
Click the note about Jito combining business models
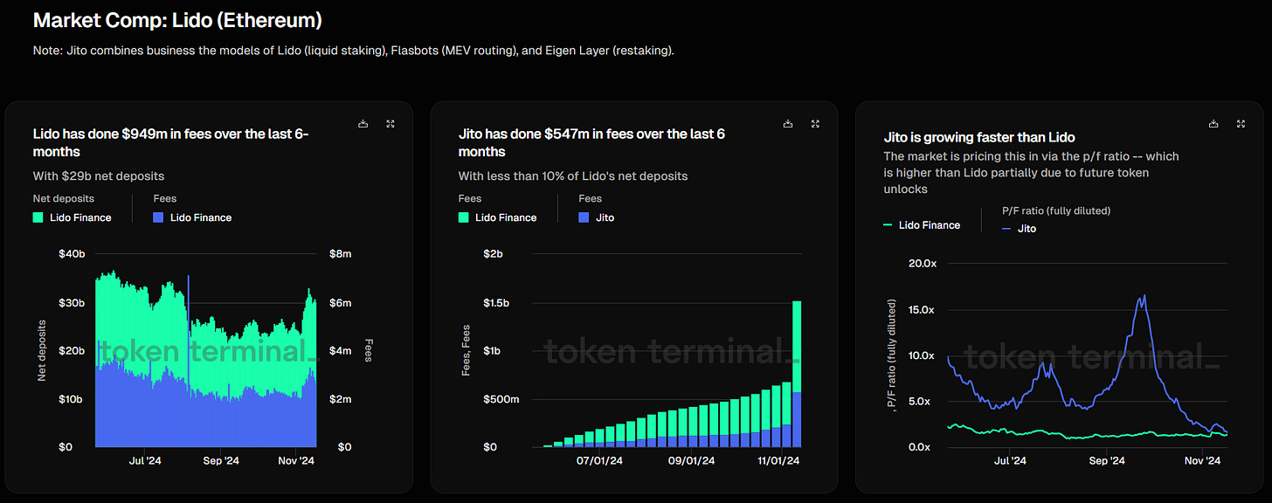point(354,51)
